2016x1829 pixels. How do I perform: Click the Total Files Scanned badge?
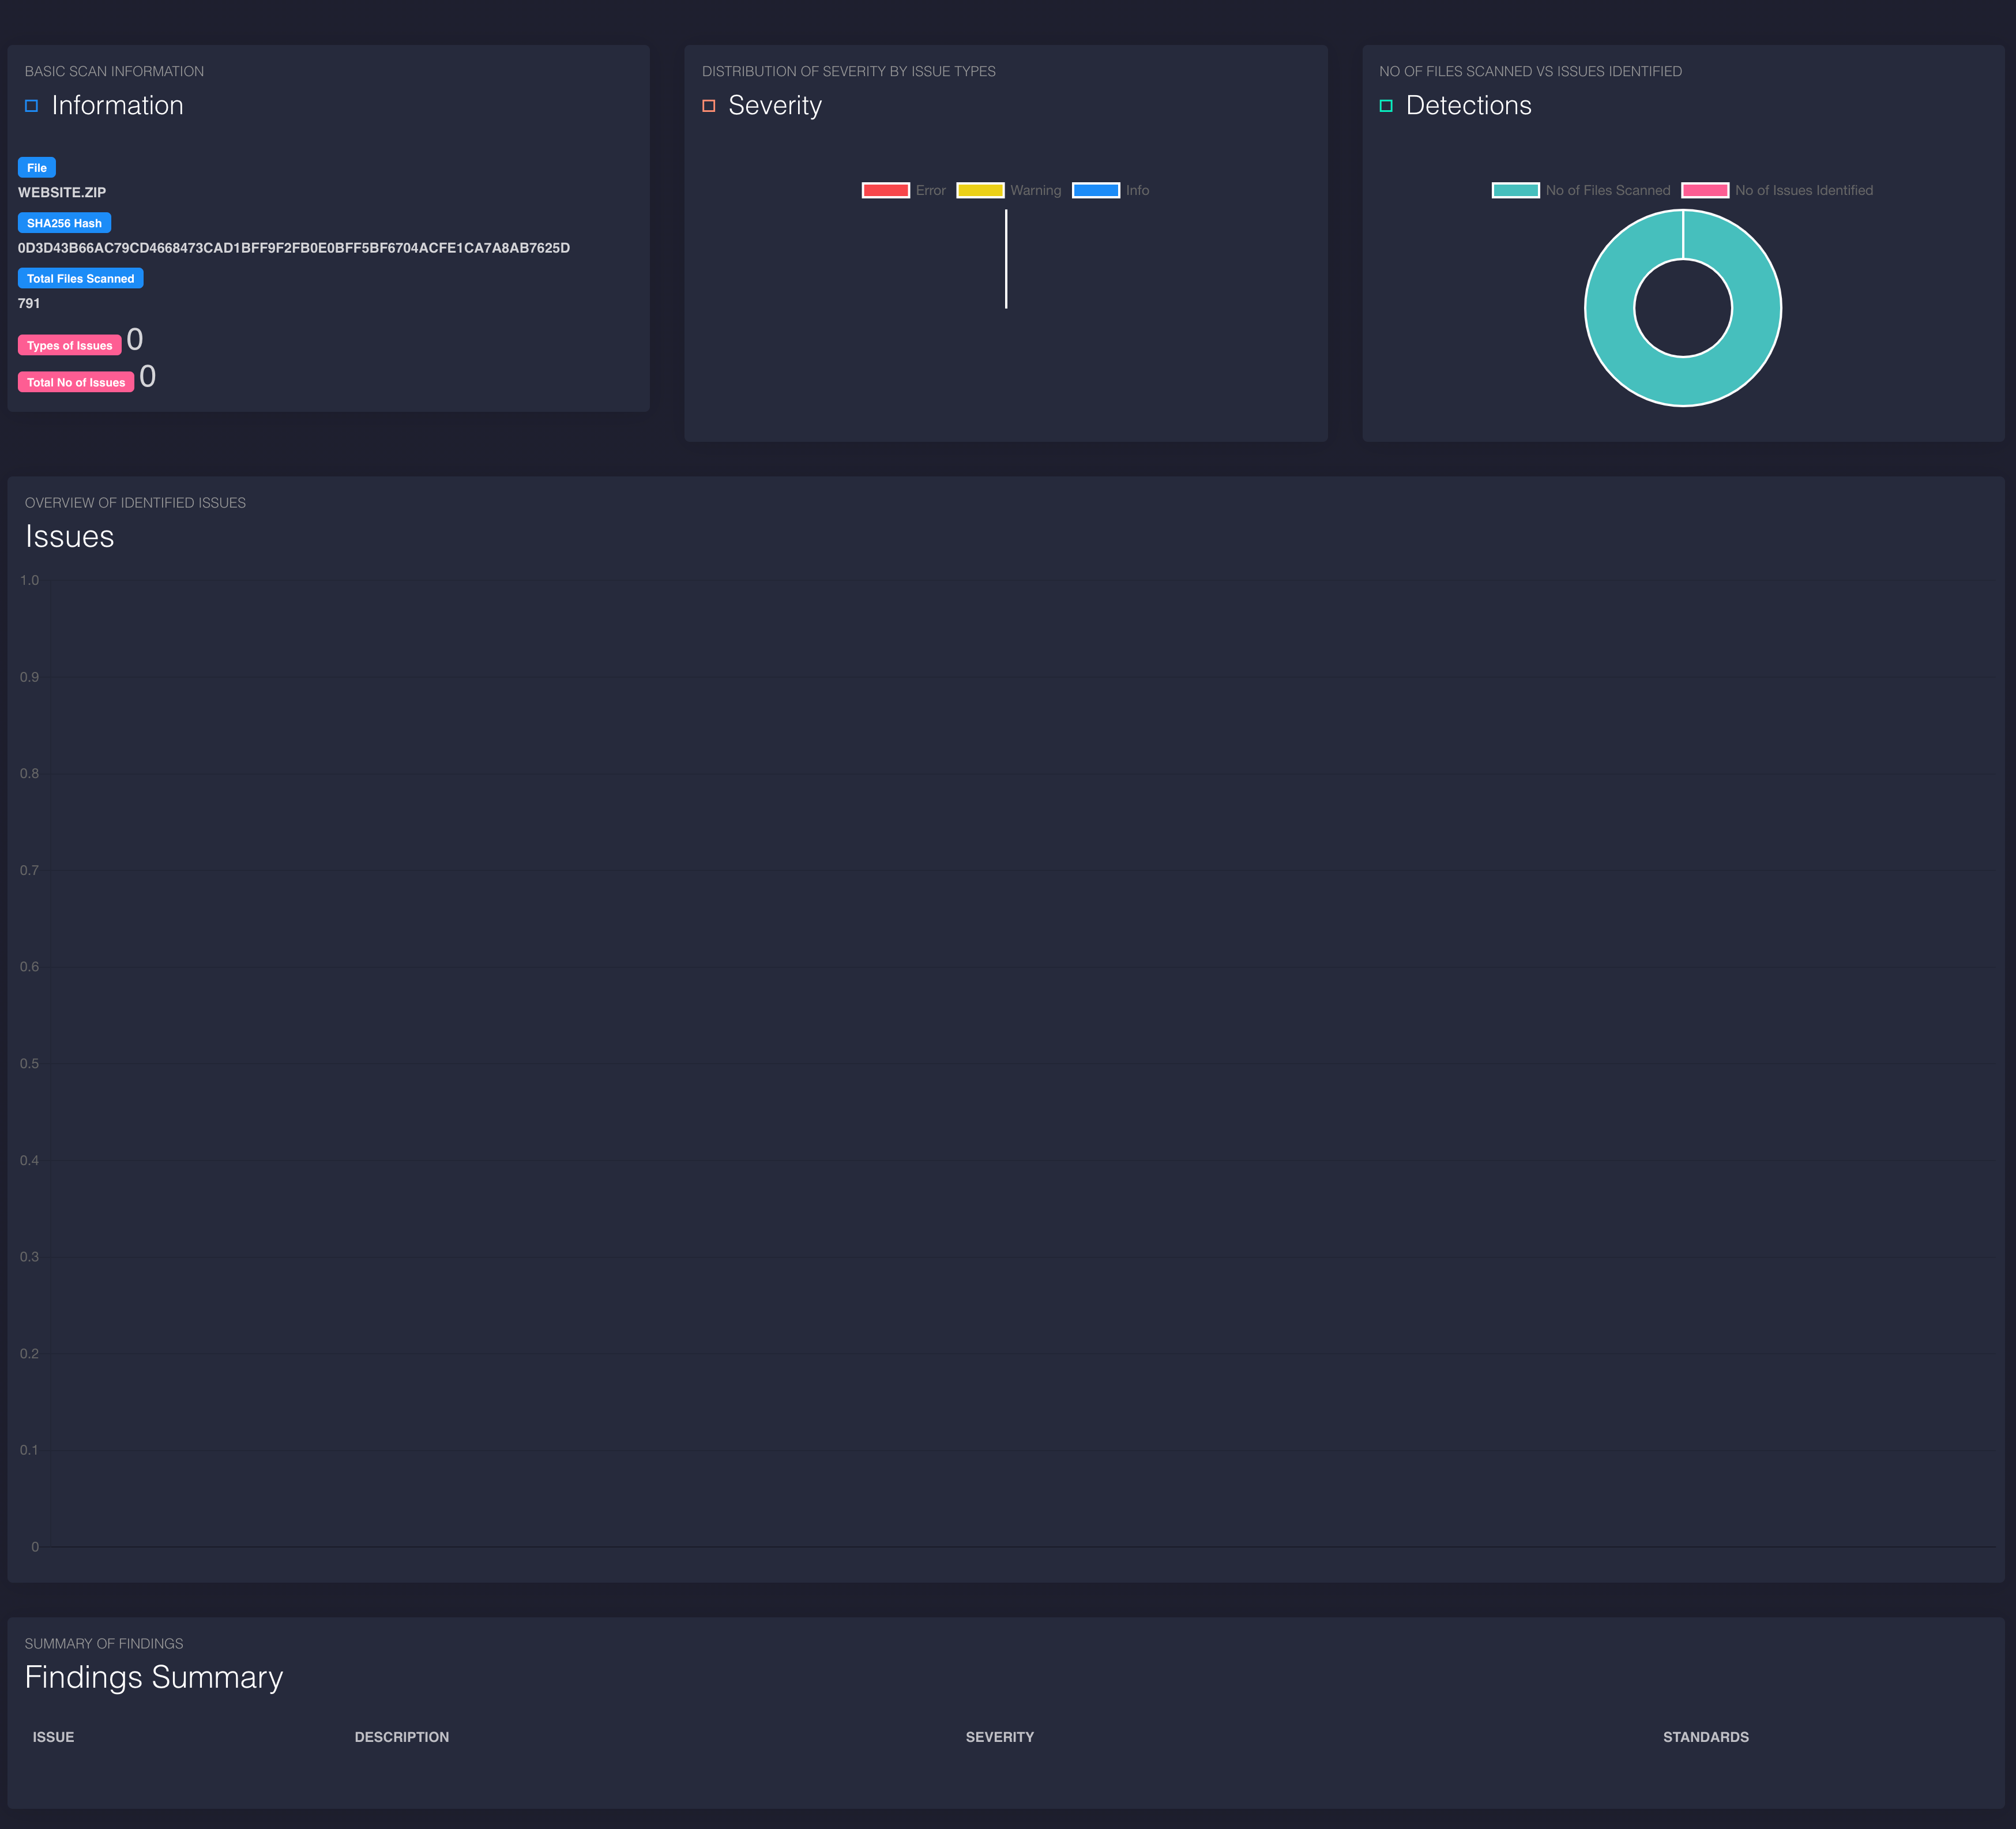(x=80, y=279)
